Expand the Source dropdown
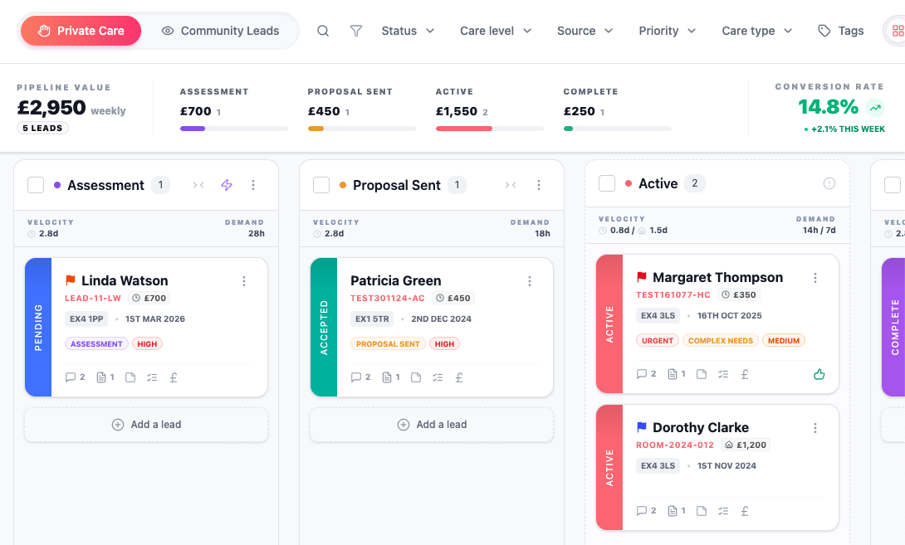 pyautogui.click(x=585, y=31)
